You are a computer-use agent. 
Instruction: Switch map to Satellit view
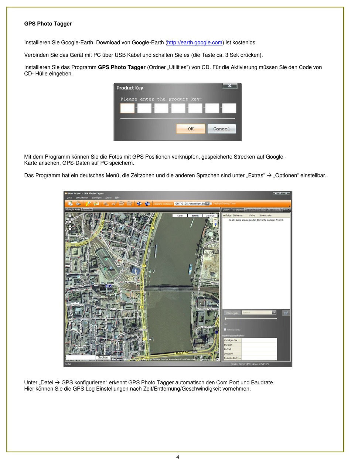point(195,215)
